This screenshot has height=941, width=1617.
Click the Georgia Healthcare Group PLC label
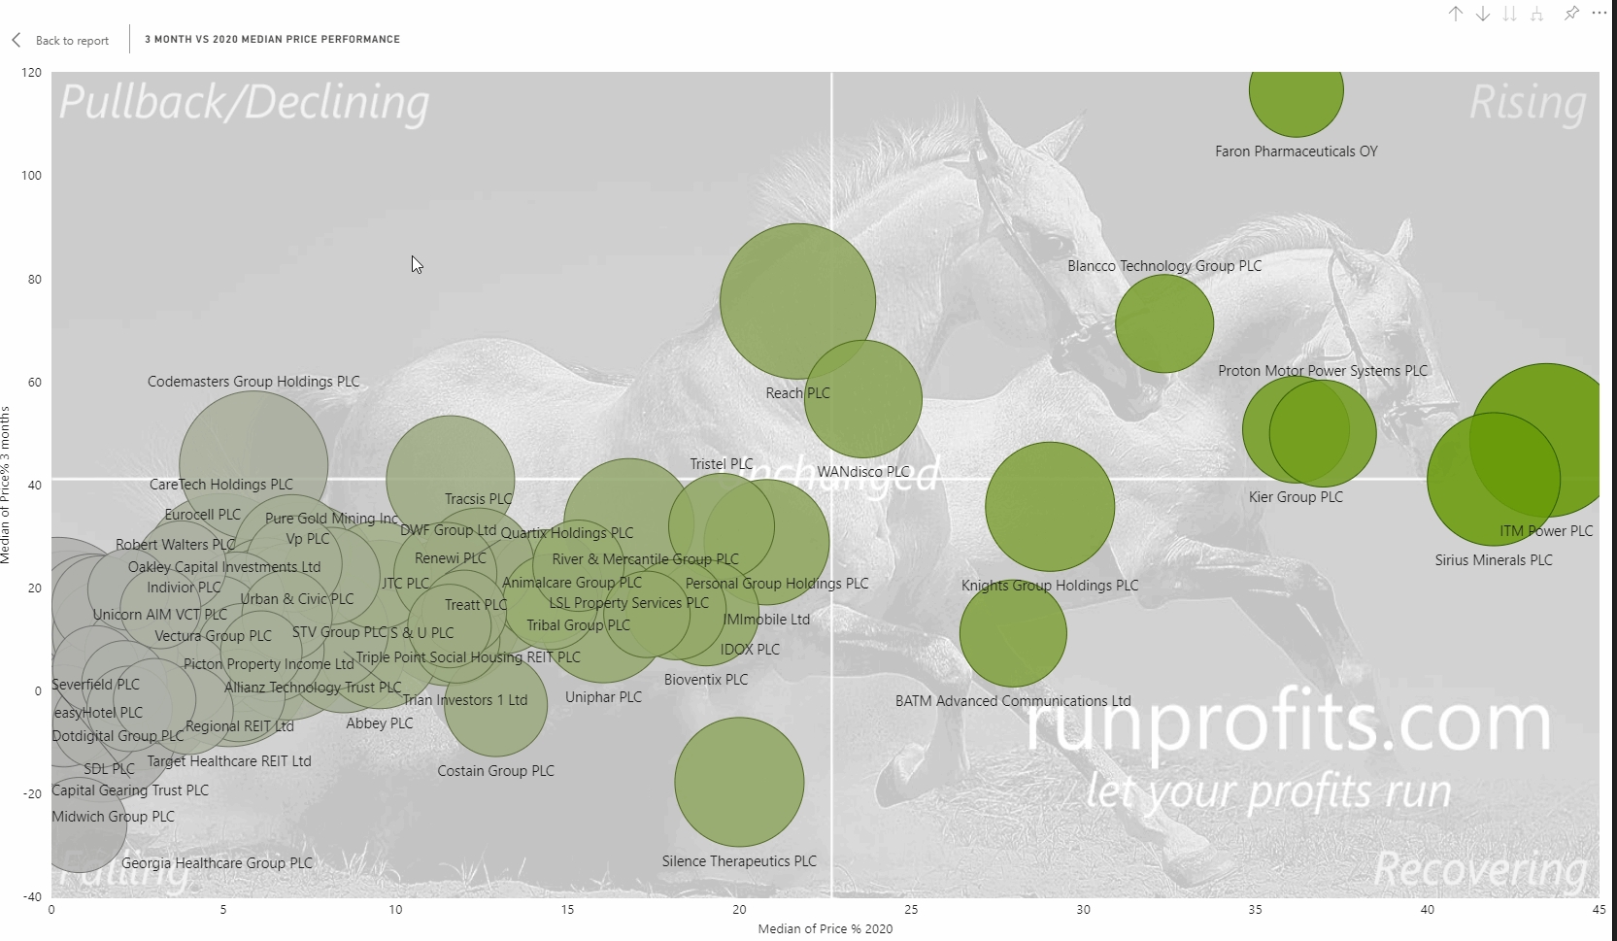(217, 863)
